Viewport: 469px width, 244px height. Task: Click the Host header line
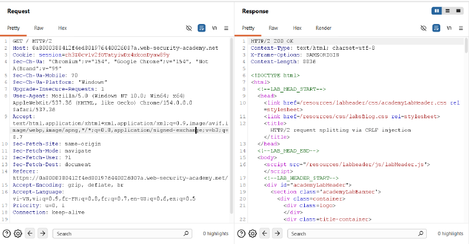click(x=115, y=48)
